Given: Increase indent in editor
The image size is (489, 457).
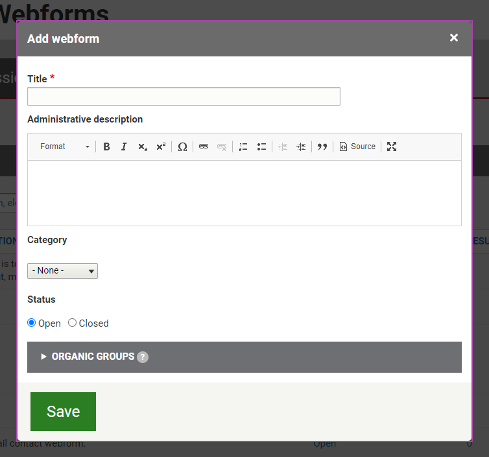Looking at the screenshot, I should pos(301,146).
